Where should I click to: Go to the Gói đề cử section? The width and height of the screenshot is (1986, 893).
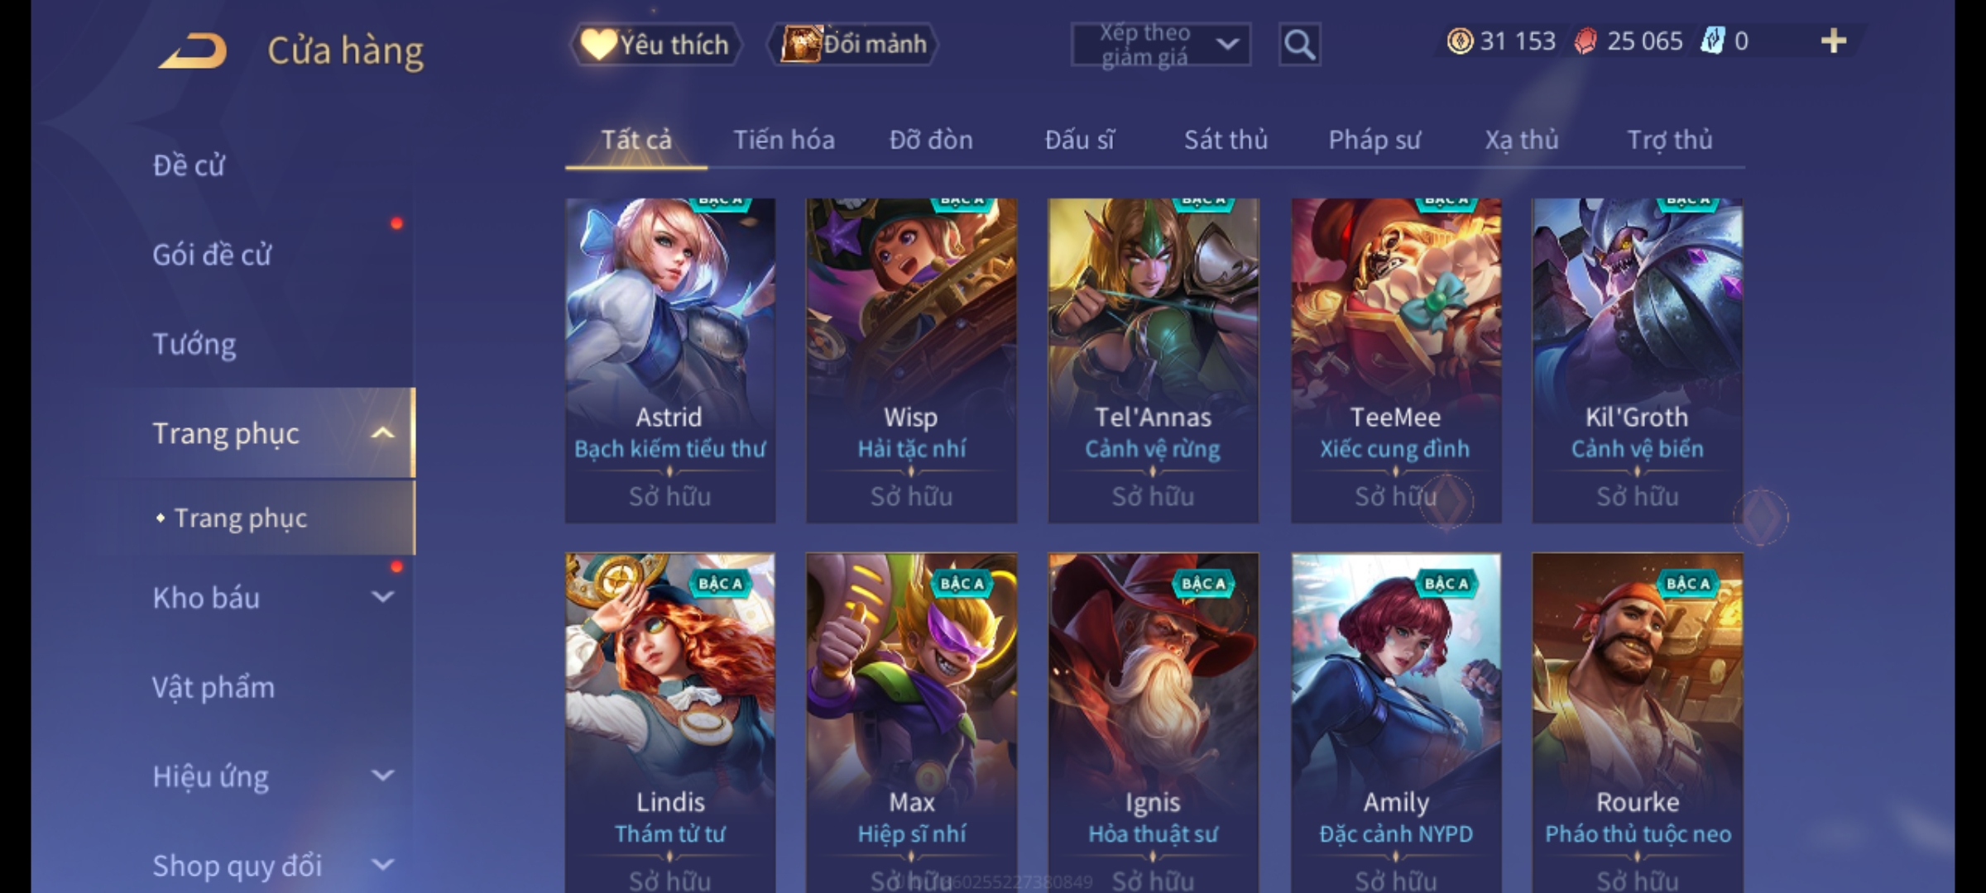coord(212,254)
